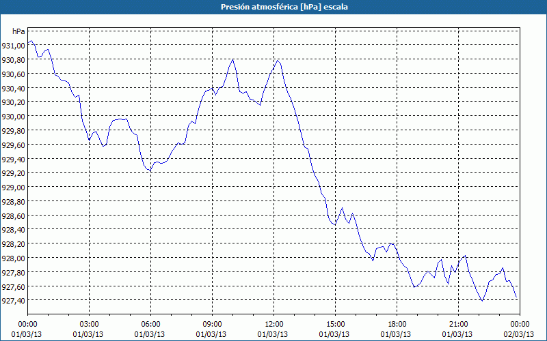This screenshot has height=341, width=547.
Task: Click the 06:00 01/03/13 time label
Action: pos(150,329)
